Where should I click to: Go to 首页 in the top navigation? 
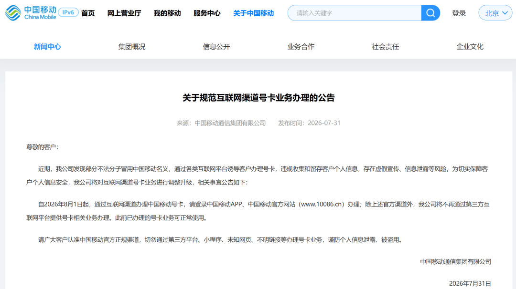(88, 13)
